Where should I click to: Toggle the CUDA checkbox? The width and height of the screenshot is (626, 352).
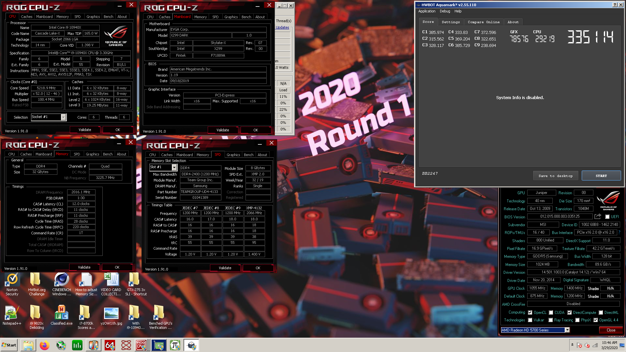click(551, 313)
